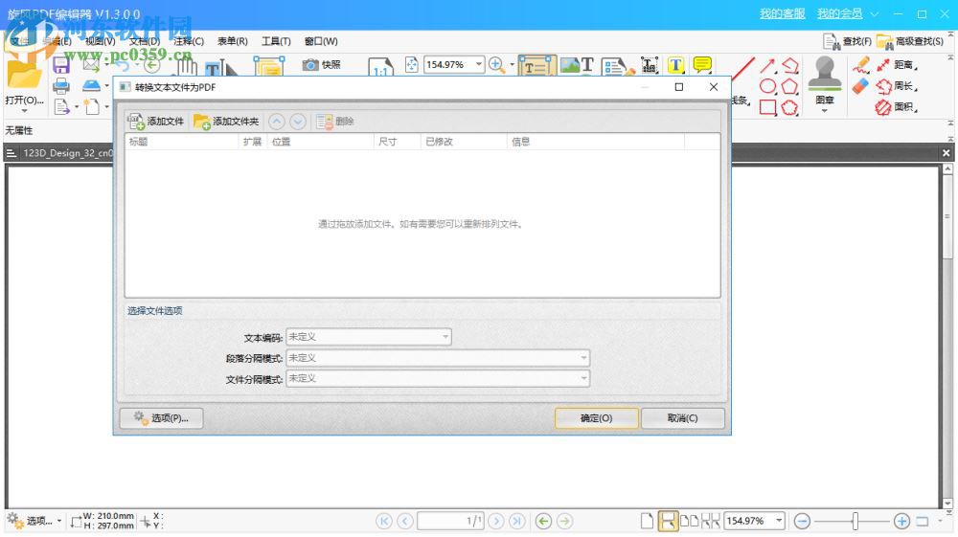Open the Text Encoding (文本编码) dropdown

click(369, 337)
